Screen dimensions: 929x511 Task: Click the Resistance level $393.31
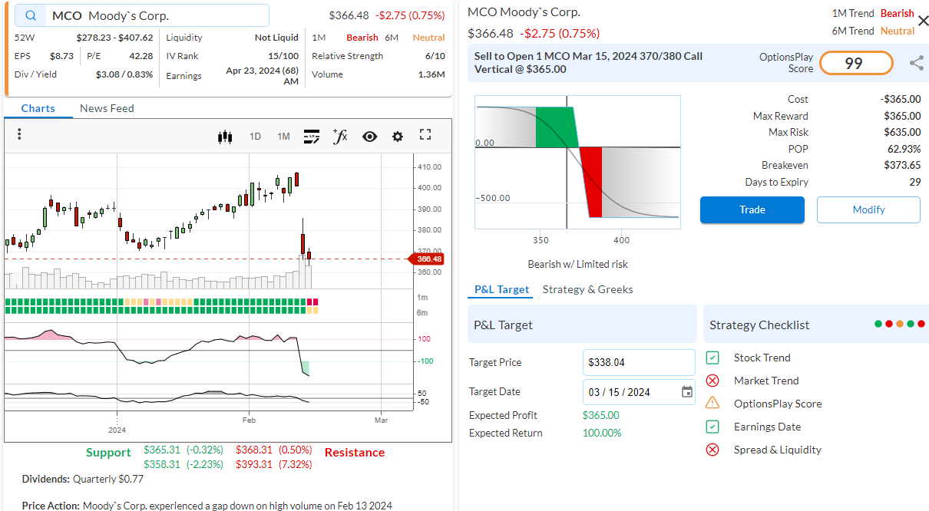coord(273,463)
